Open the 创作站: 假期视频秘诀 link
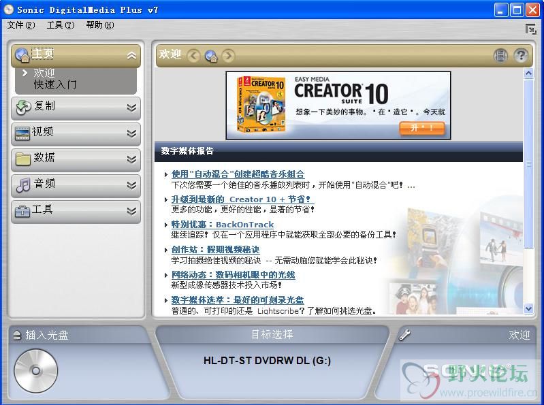Viewport: 544px width, 405px height. [x=215, y=250]
